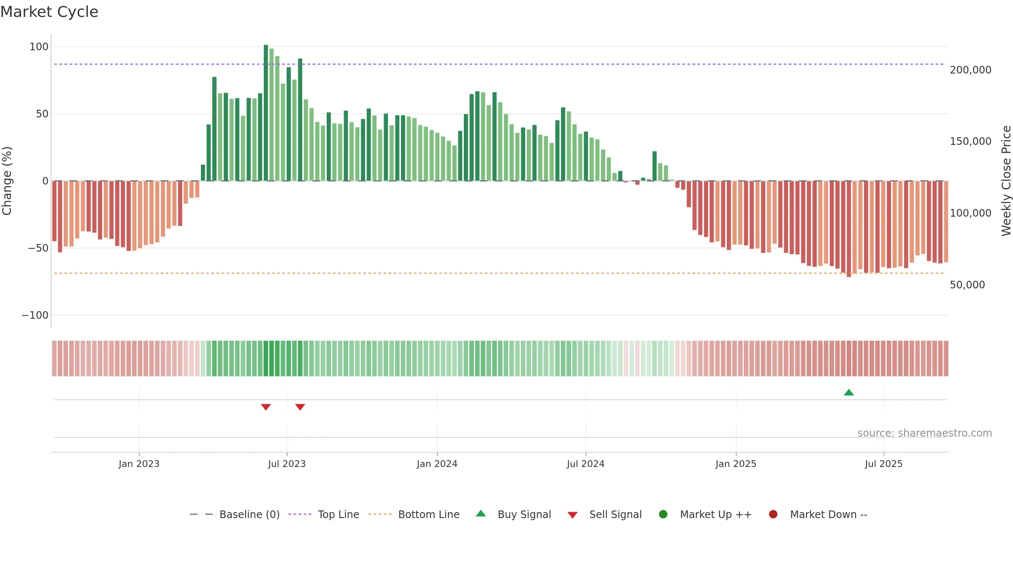Click the orange dotted Bottom Line on chart

500,273
